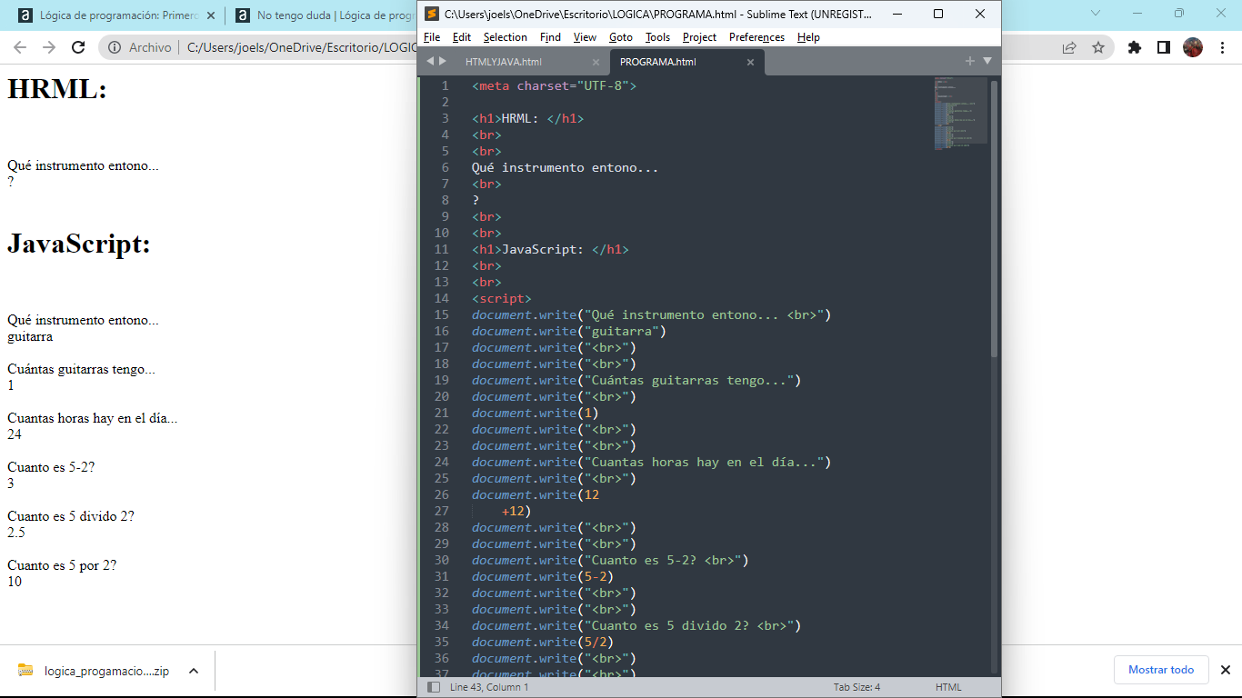Open the tab list dropdown arrow
The height and width of the screenshot is (698, 1242).
[987, 61]
